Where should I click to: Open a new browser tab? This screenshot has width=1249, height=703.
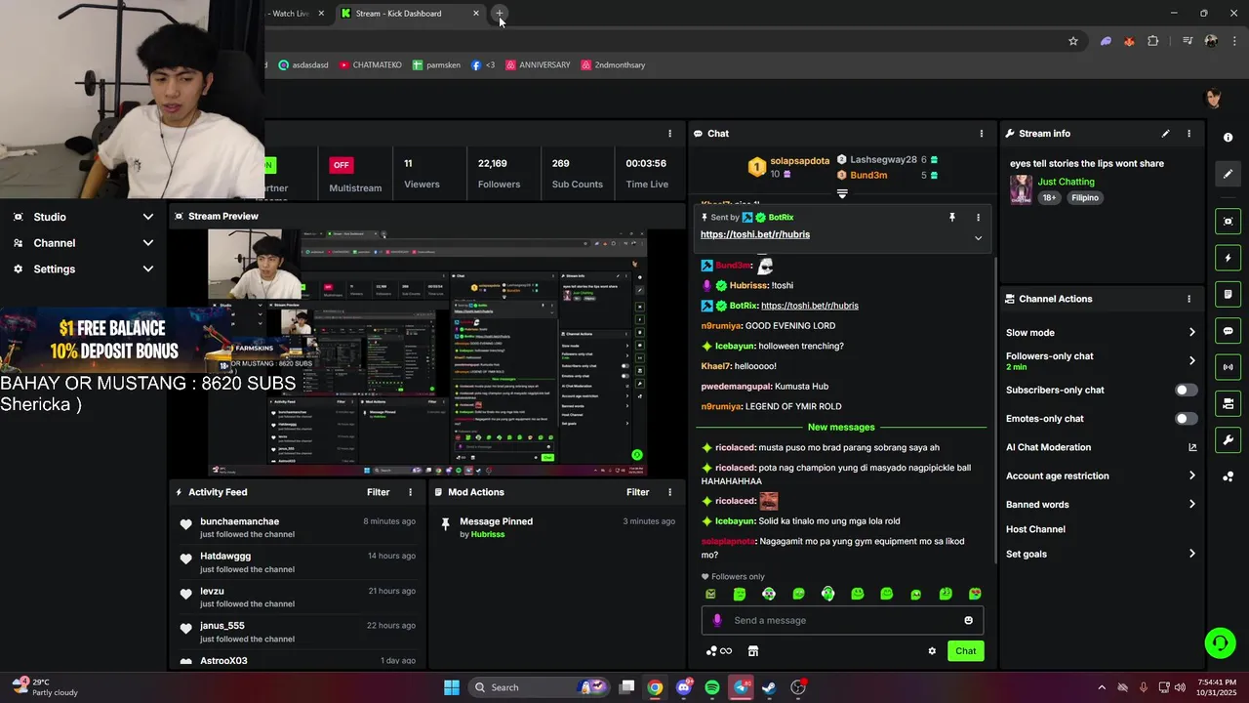coord(499,14)
